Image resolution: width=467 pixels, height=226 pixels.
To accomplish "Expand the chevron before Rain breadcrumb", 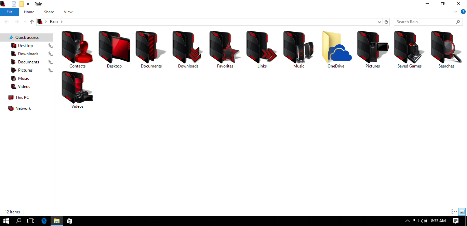I will pyautogui.click(x=46, y=21).
